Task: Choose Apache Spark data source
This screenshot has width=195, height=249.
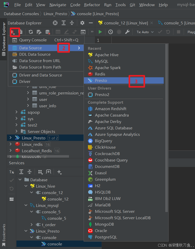Action: pyautogui.click(x=124, y=68)
